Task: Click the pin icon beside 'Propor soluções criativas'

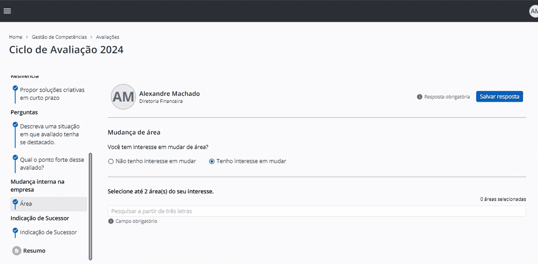Action: (15, 88)
